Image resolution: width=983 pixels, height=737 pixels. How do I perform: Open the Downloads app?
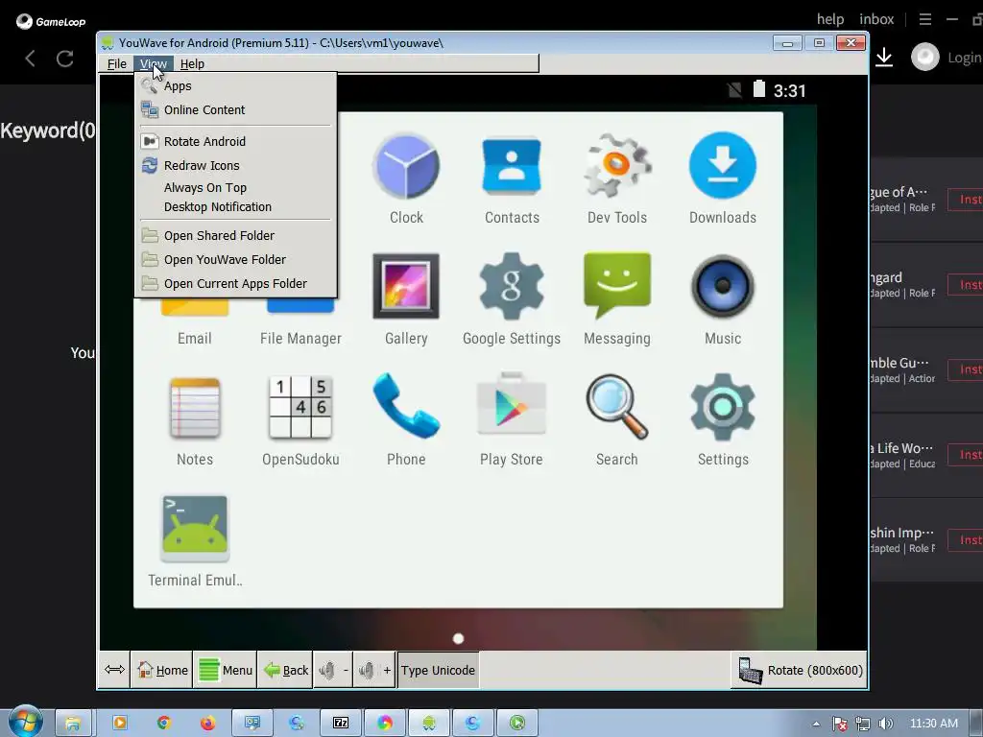tap(722, 166)
